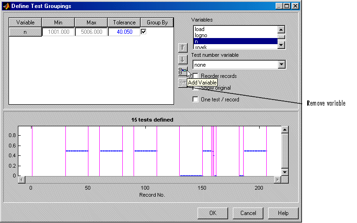Screen dimensions: 357x223
Task: Select n in Variables list
Action: tap(235, 41)
